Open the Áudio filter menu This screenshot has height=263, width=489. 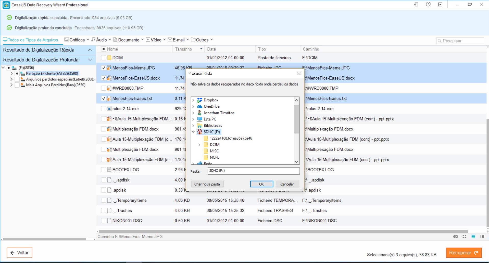(101, 40)
